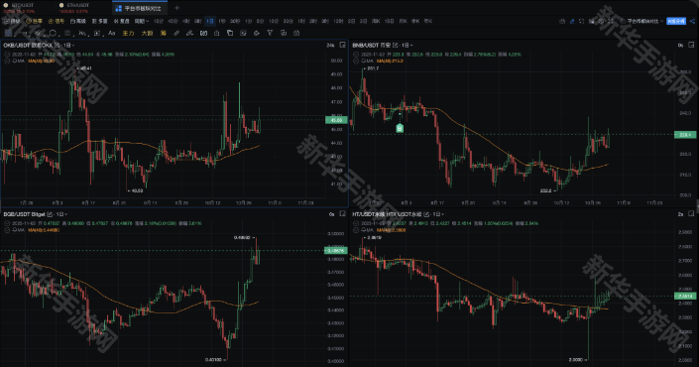Select the 15分 timeframe
This screenshot has width=699, height=367.
pos(159,21)
